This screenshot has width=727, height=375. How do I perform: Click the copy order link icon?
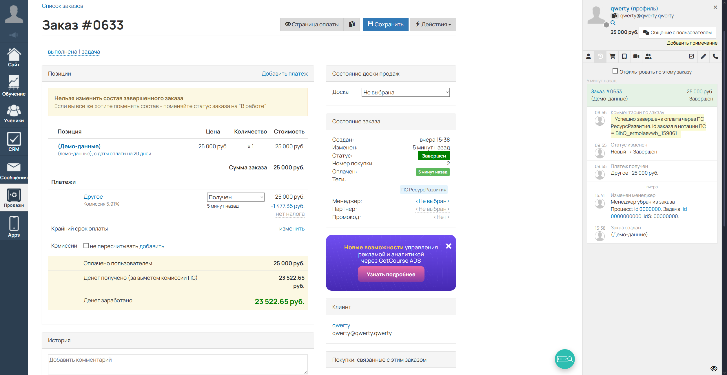(x=352, y=24)
